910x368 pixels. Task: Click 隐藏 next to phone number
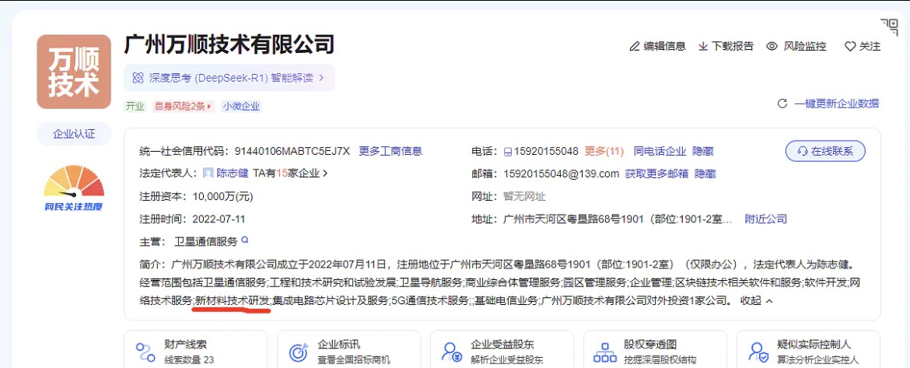click(703, 151)
